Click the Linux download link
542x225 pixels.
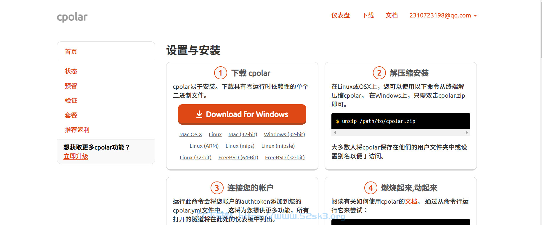coord(215,134)
